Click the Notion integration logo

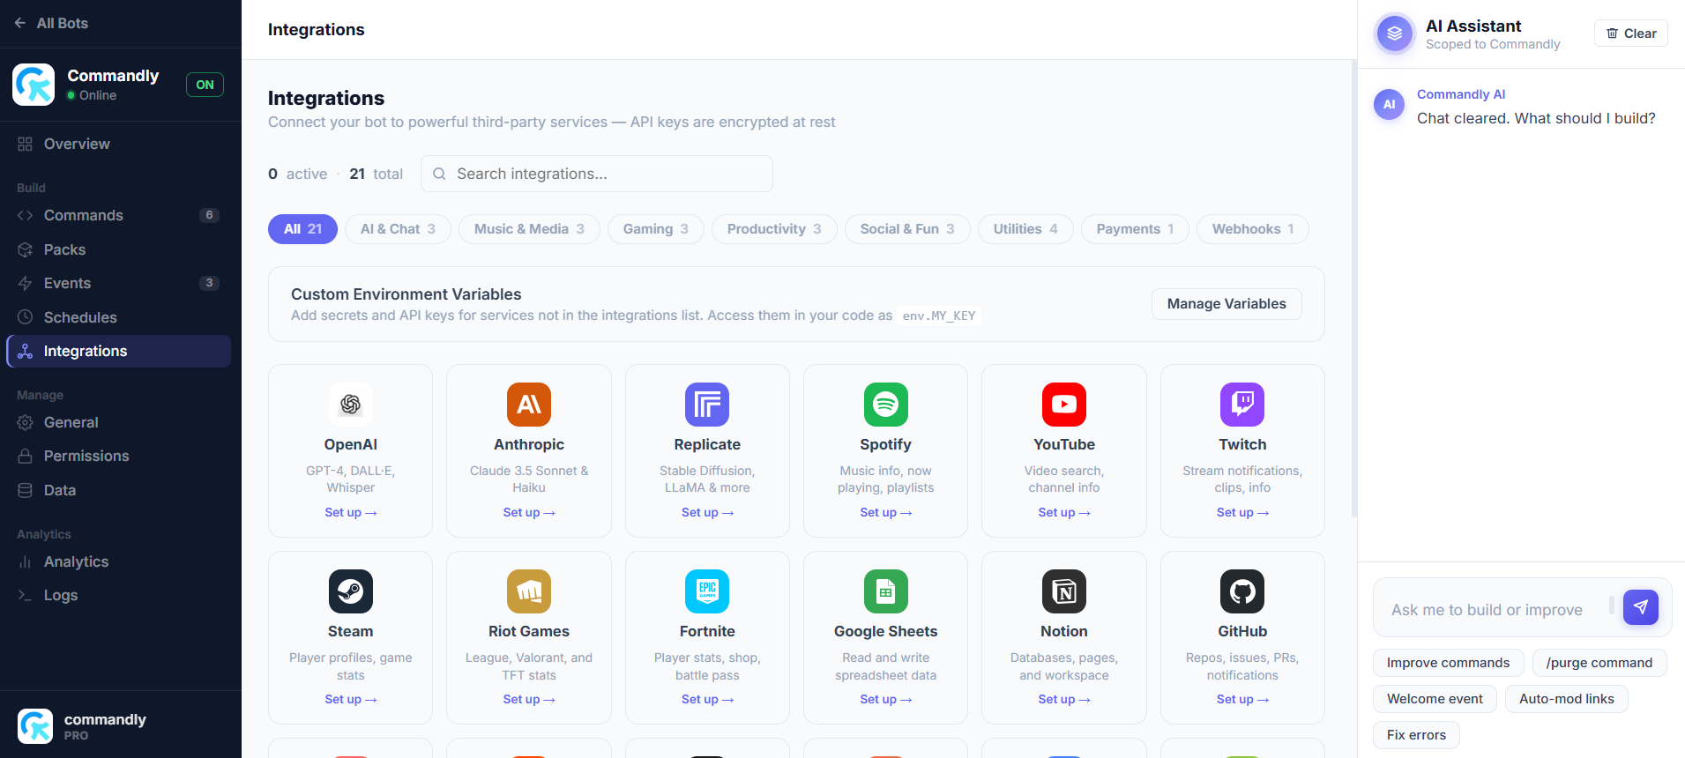pyautogui.click(x=1064, y=591)
